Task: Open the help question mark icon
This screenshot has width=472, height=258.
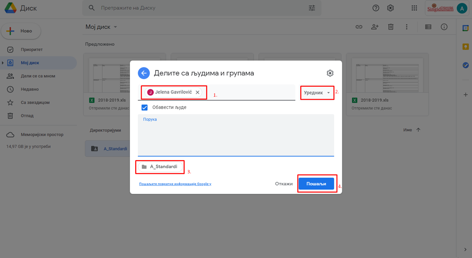Action: (376, 8)
